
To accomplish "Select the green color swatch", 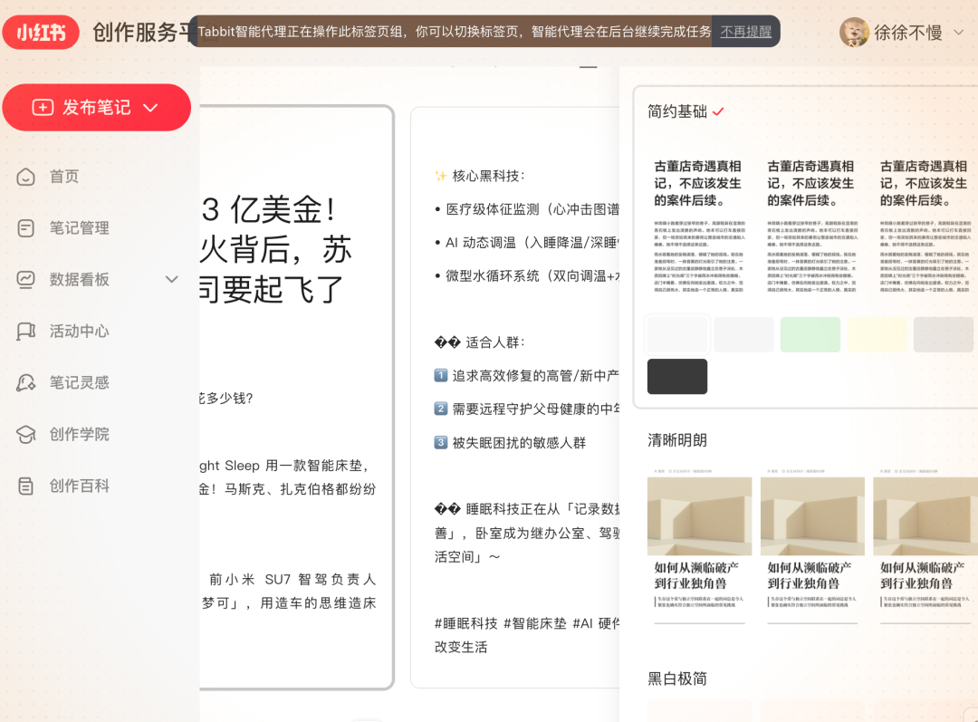I will tap(810, 334).
